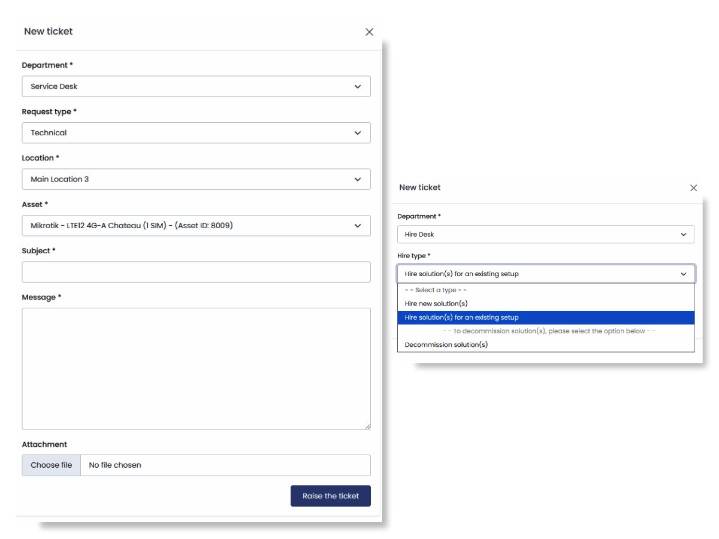Click into the Subject text field
The image size is (719, 539).
196,272
